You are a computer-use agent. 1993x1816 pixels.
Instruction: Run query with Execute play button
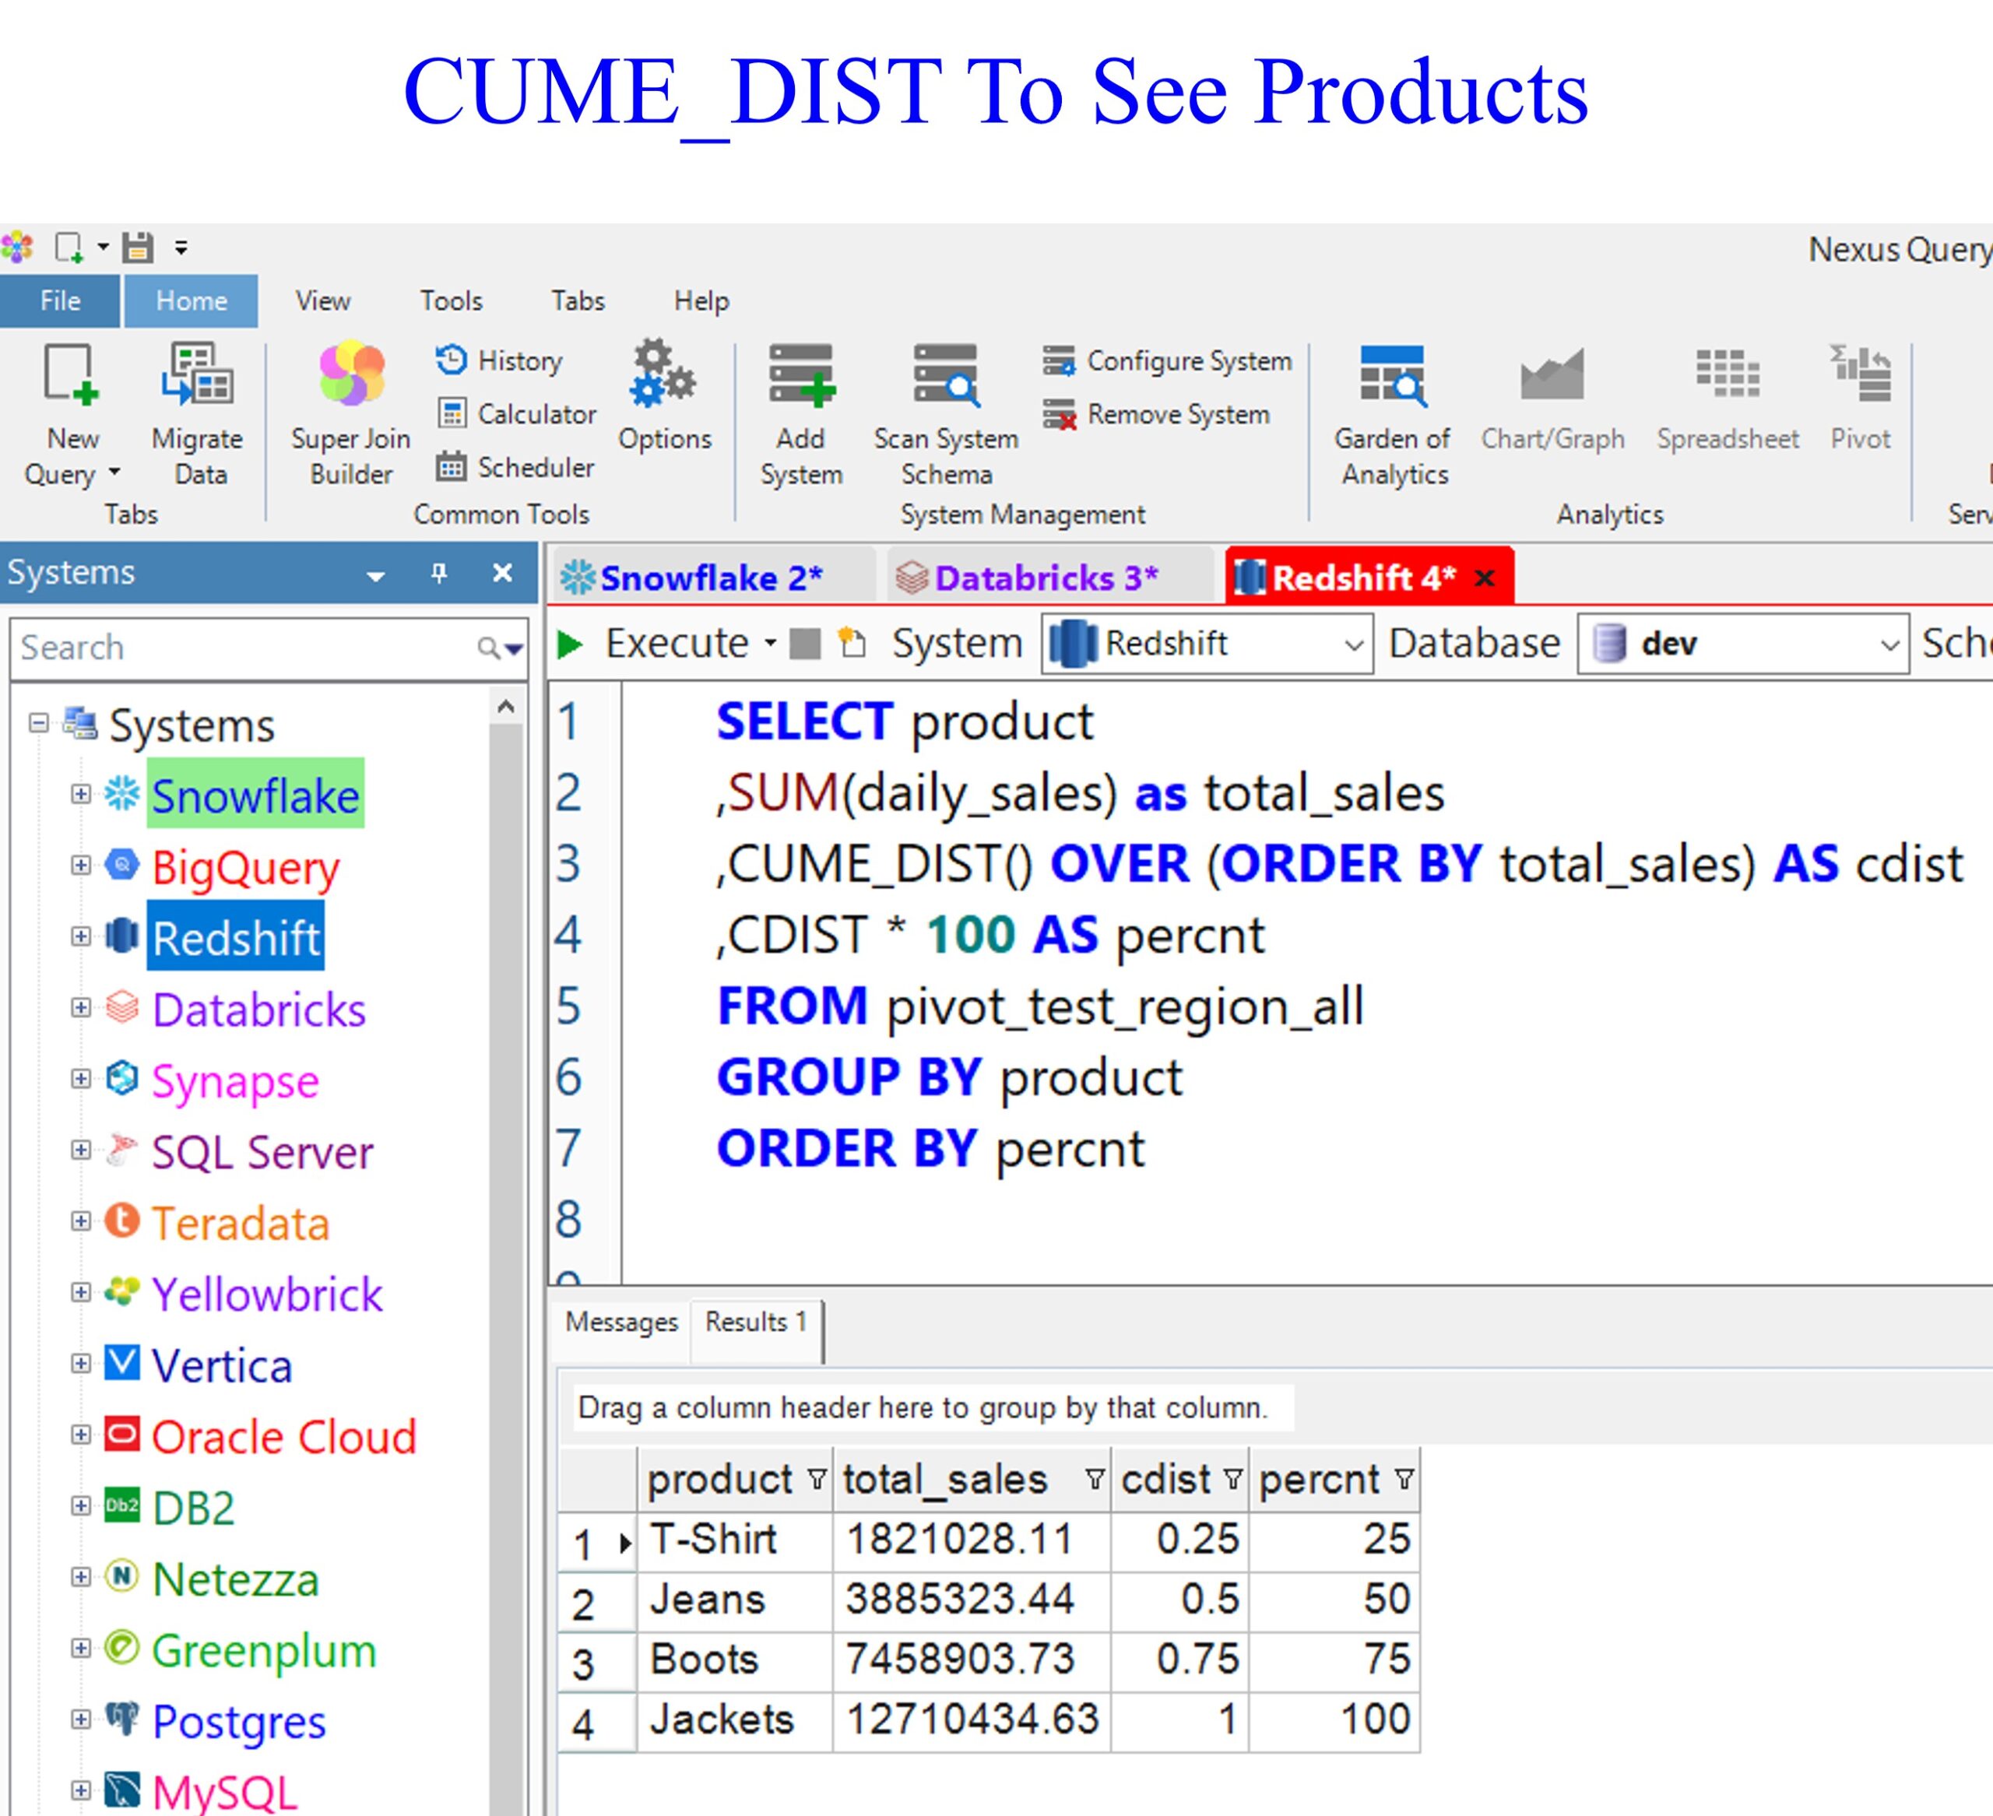click(x=571, y=645)
